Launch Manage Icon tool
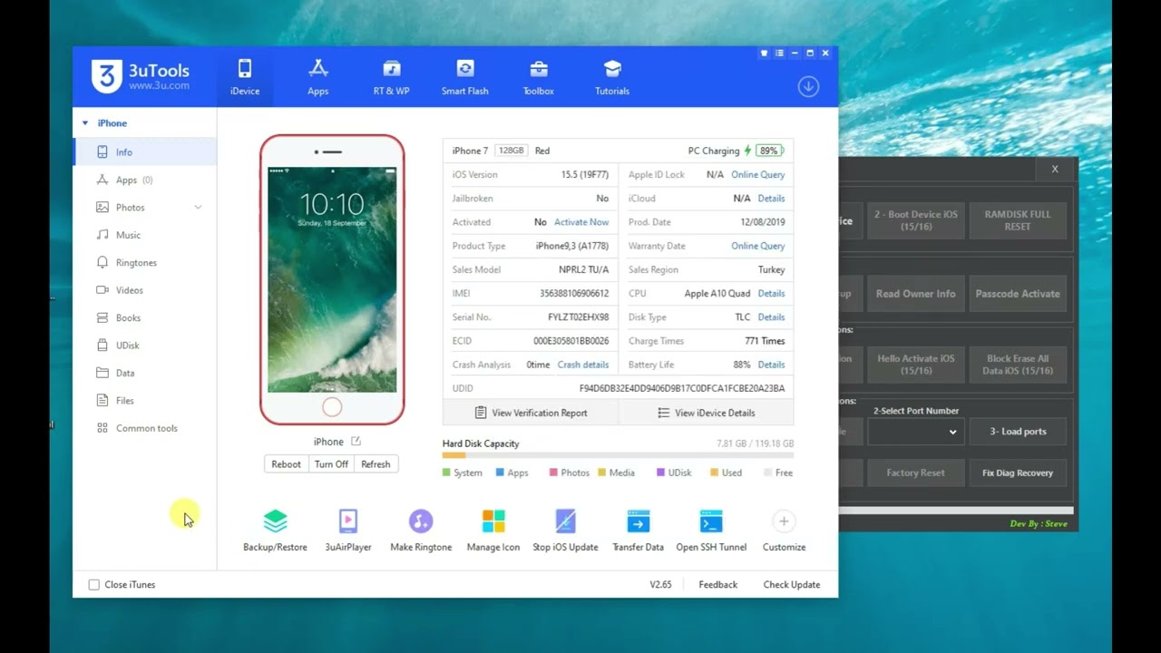Screen dimensions: 1161x653 click(x=493, y=530)
